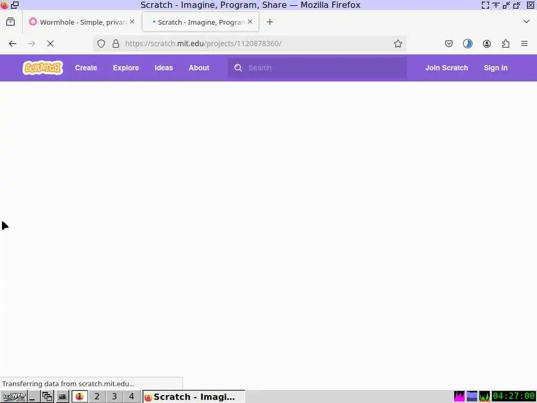
Task: Click the Firefox icon in titlebar
Action: pos(4,5)
